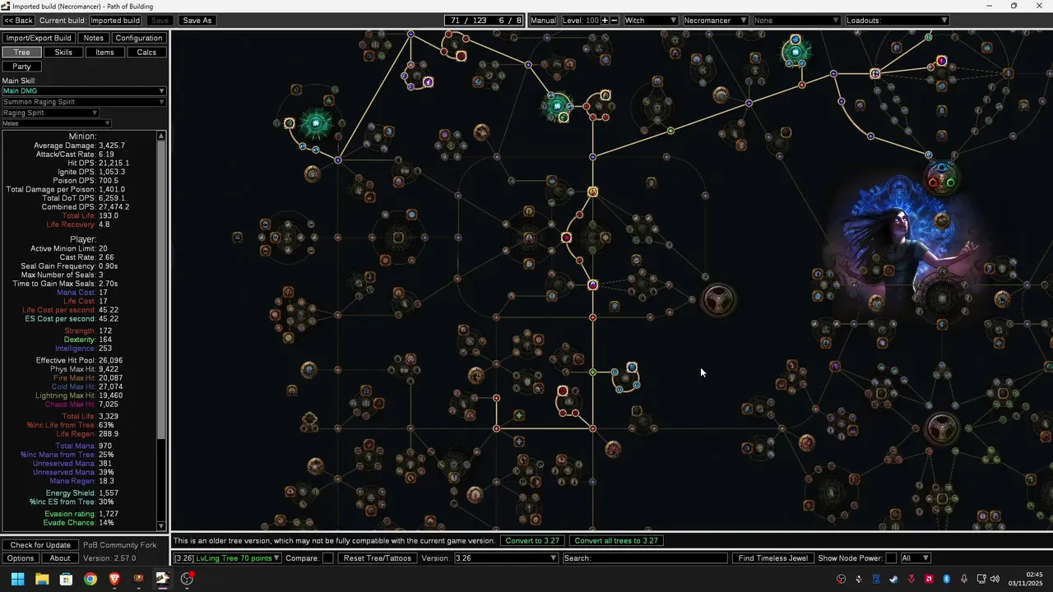
Task: Switch to the Skills tab
Action: click(x=63, y=52)
